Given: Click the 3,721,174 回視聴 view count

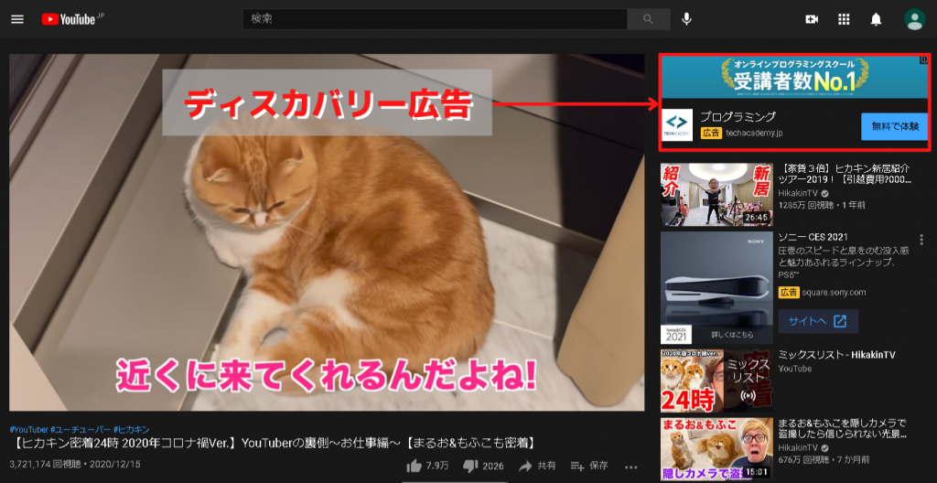Looking at the screenshot, I should click(44, 464).
